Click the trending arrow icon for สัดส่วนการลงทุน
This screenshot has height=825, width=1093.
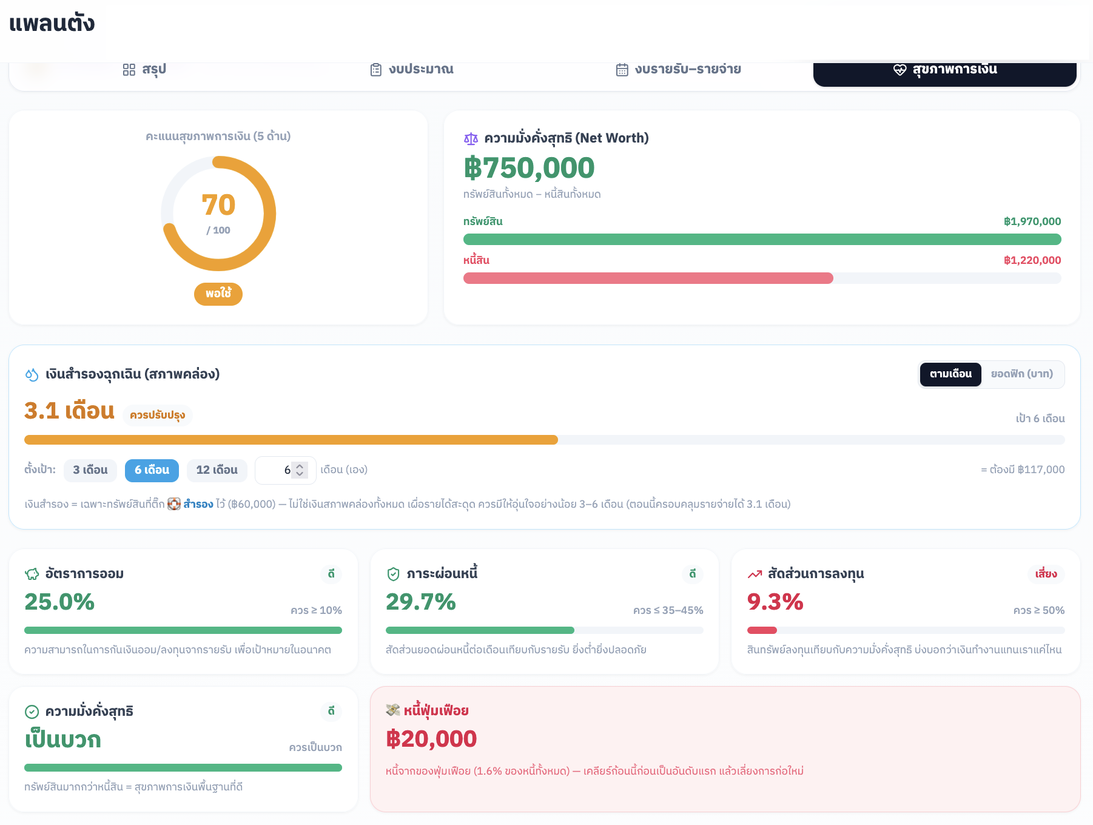click(755, 574)
